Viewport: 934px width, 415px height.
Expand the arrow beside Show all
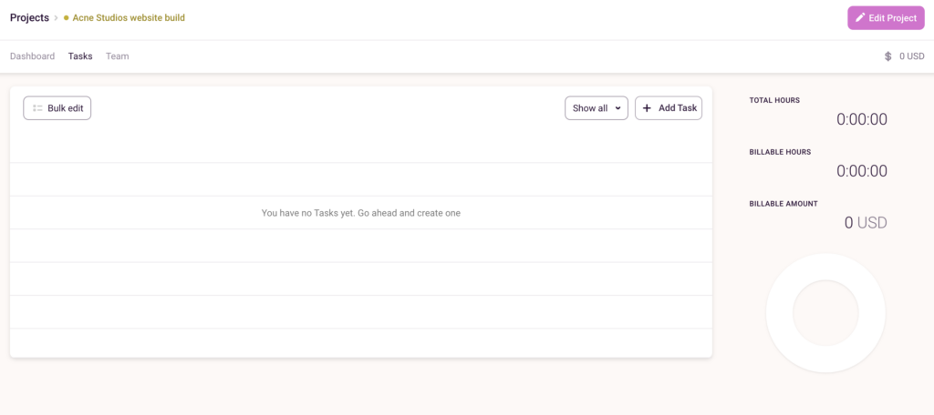(x=618, y=108)
